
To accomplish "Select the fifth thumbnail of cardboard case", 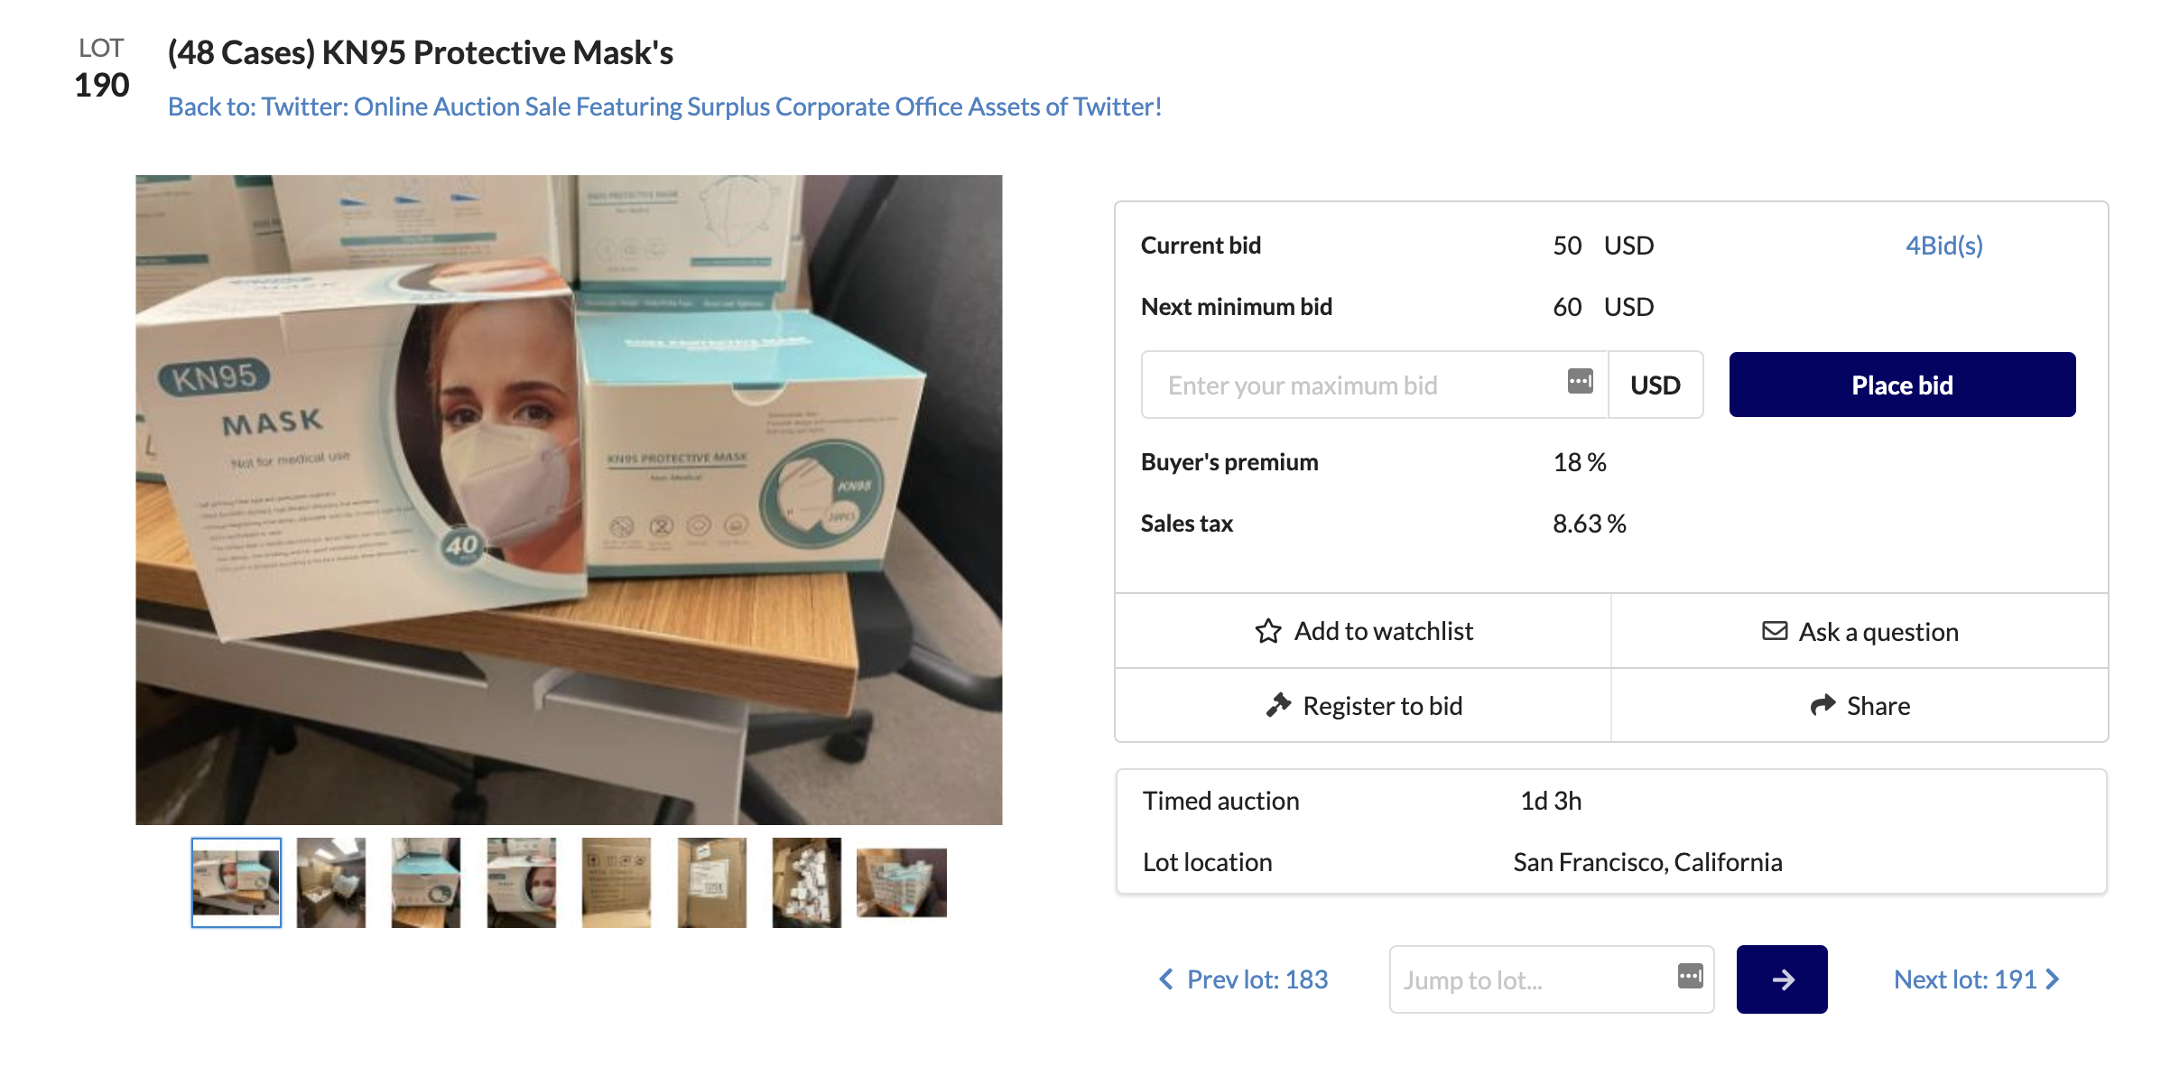I will coord(617,882).
